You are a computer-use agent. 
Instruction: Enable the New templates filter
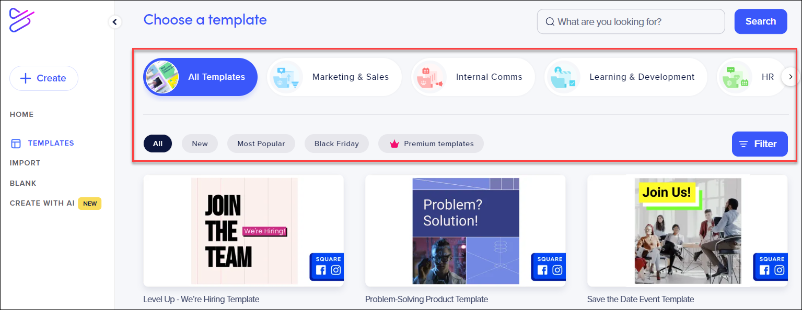coord(200,144)
